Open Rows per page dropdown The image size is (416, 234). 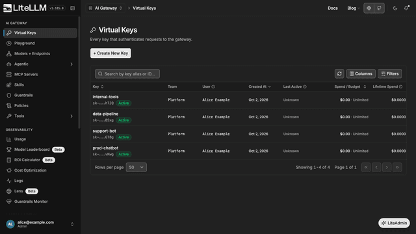tap(136, 168)
